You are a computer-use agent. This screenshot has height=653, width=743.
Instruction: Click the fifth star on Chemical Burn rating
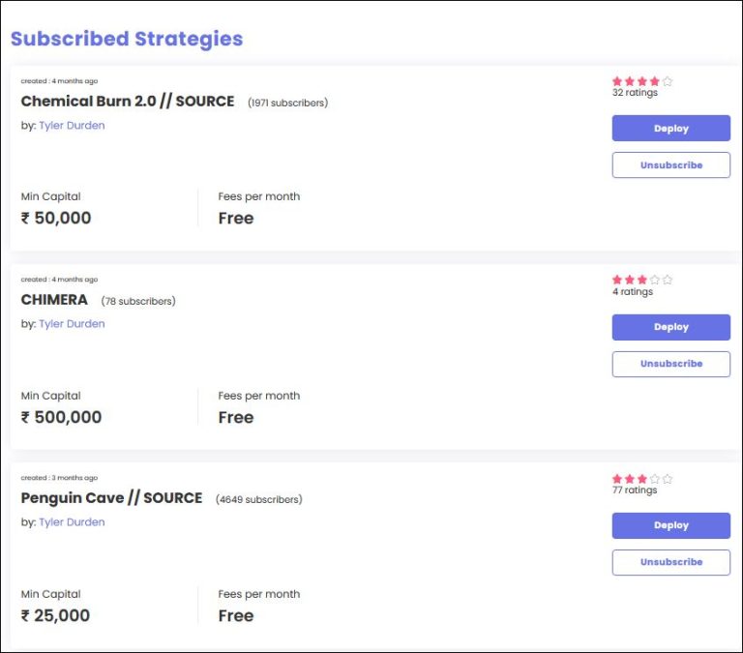pos(668,81)
